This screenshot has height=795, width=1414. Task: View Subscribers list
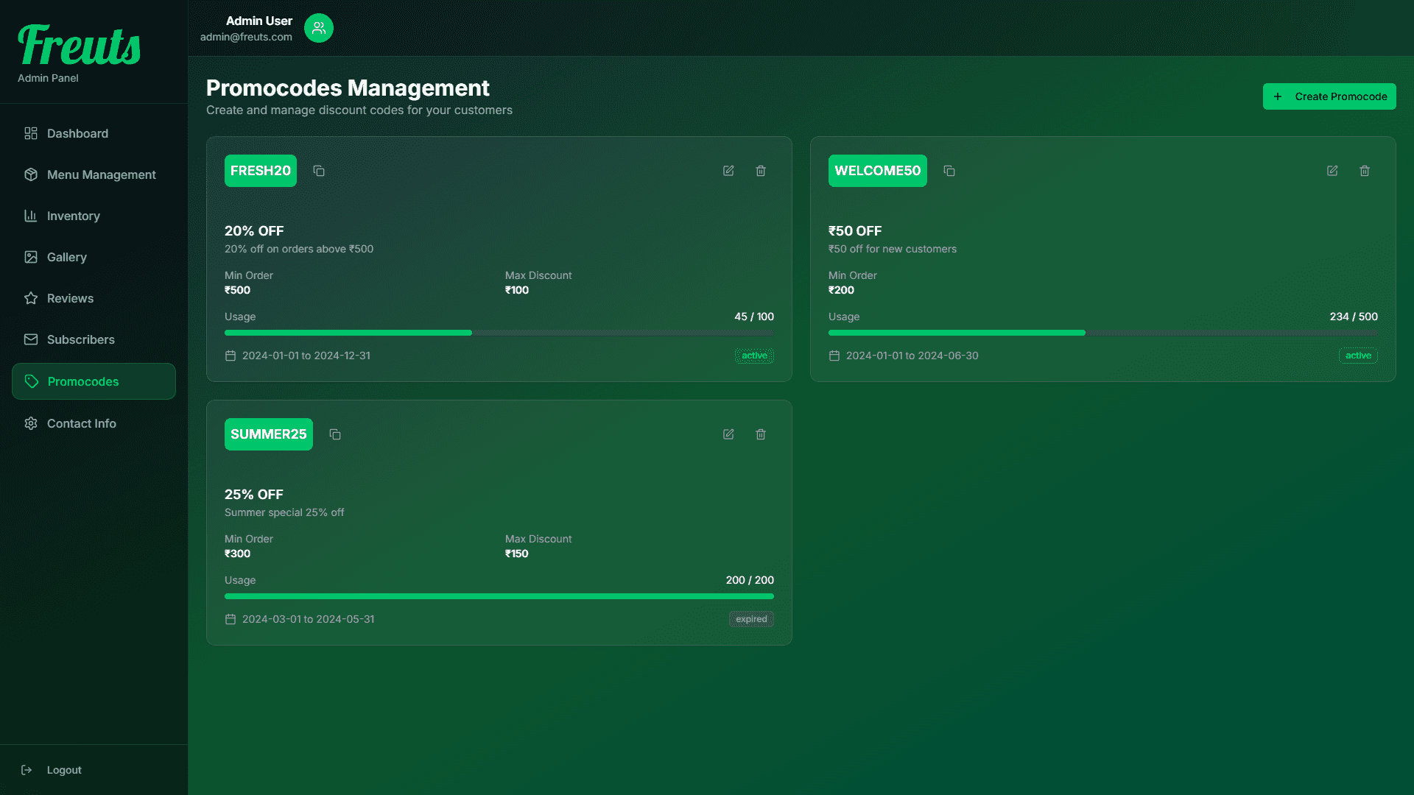pos(80,339)
